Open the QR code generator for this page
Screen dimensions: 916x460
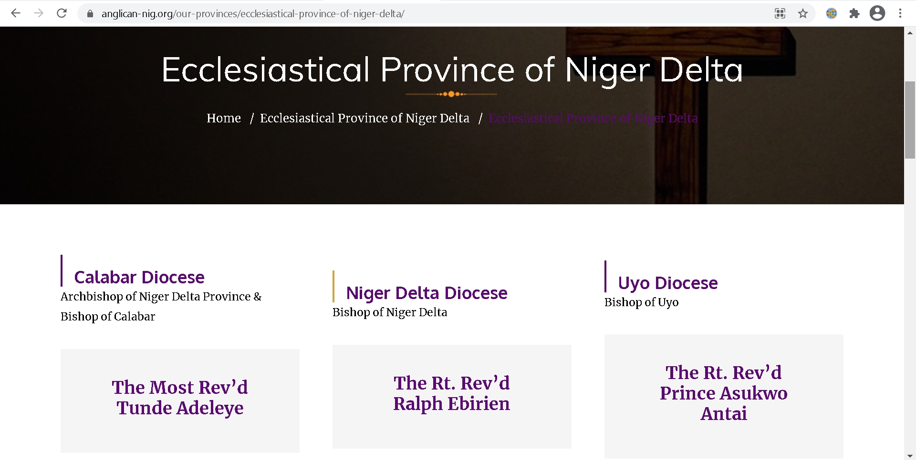click(780, 13)
